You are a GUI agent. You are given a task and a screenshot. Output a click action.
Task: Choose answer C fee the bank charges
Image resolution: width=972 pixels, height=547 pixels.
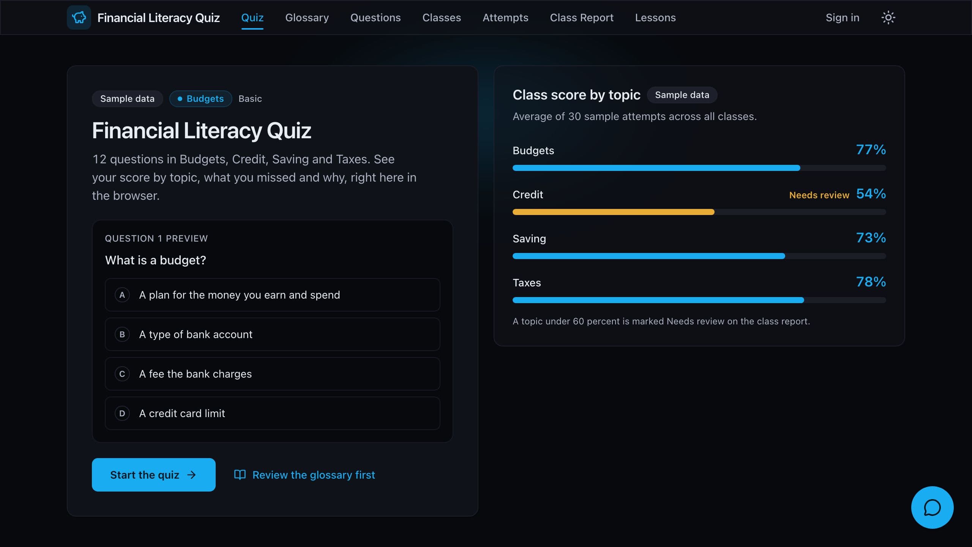(x=272, y=374)
